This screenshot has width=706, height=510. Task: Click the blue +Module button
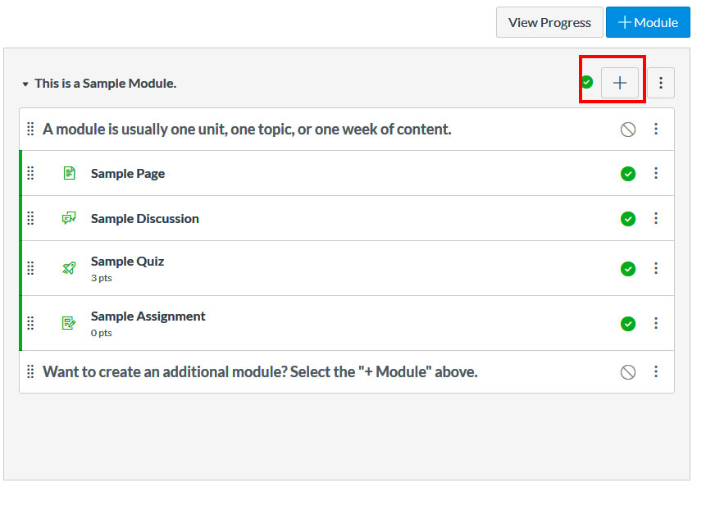pos(648,22)
